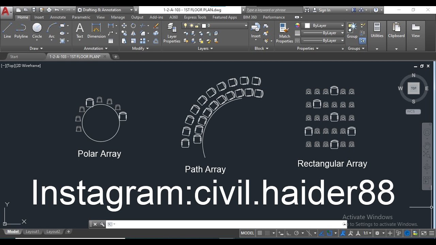This screenshot has height=245, width=436.
Task: Expand the Properties panel
Action: pos(308,48)
